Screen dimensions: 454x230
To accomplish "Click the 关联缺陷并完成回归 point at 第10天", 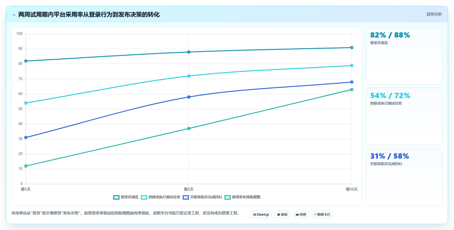I will pos(352,82).
